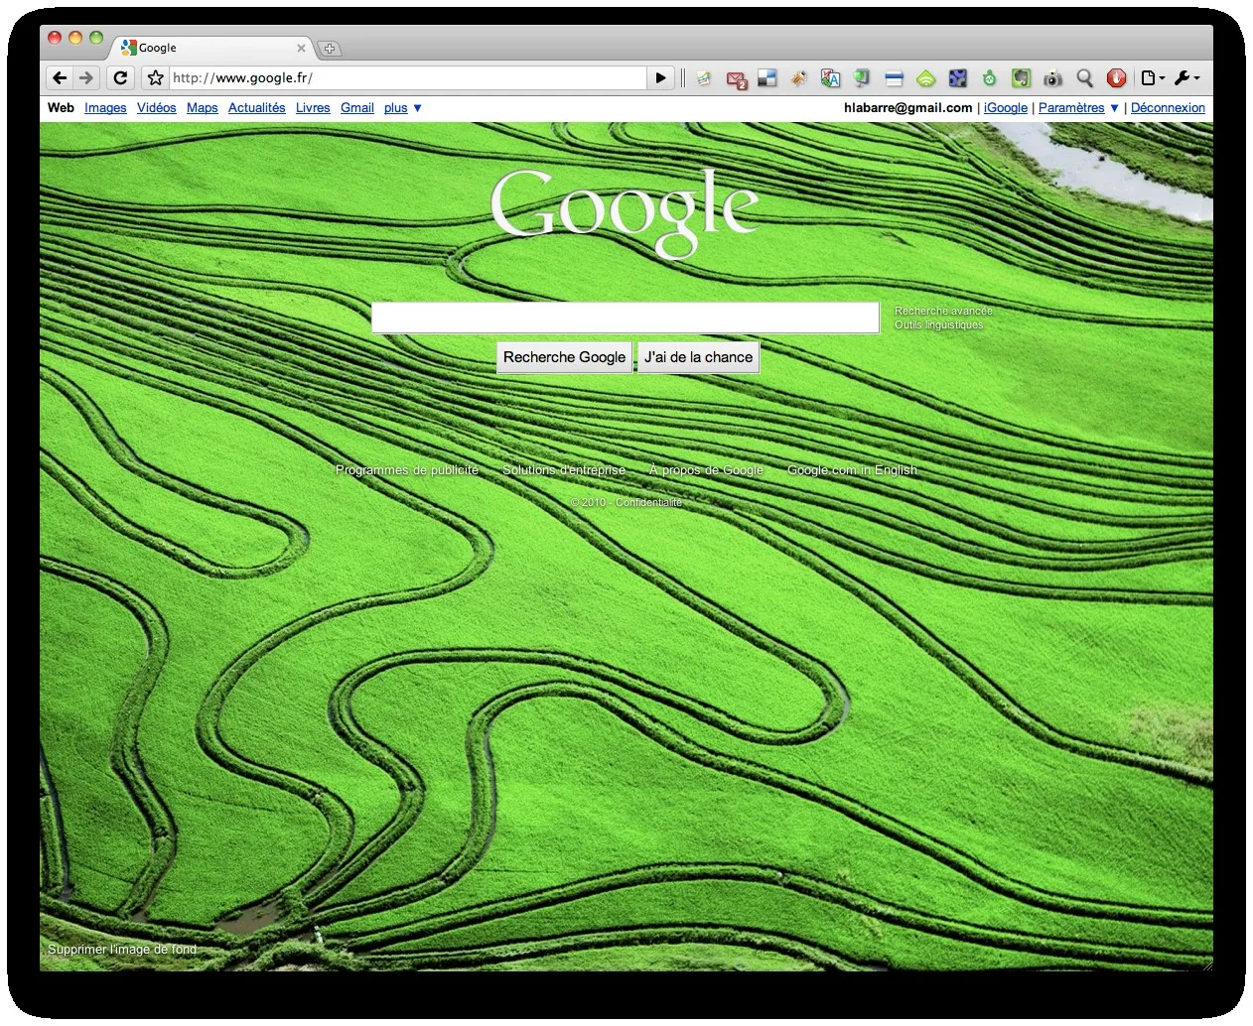Click the window resize grip corner
This screenshot has height=1026, width=1253.
1206,964
